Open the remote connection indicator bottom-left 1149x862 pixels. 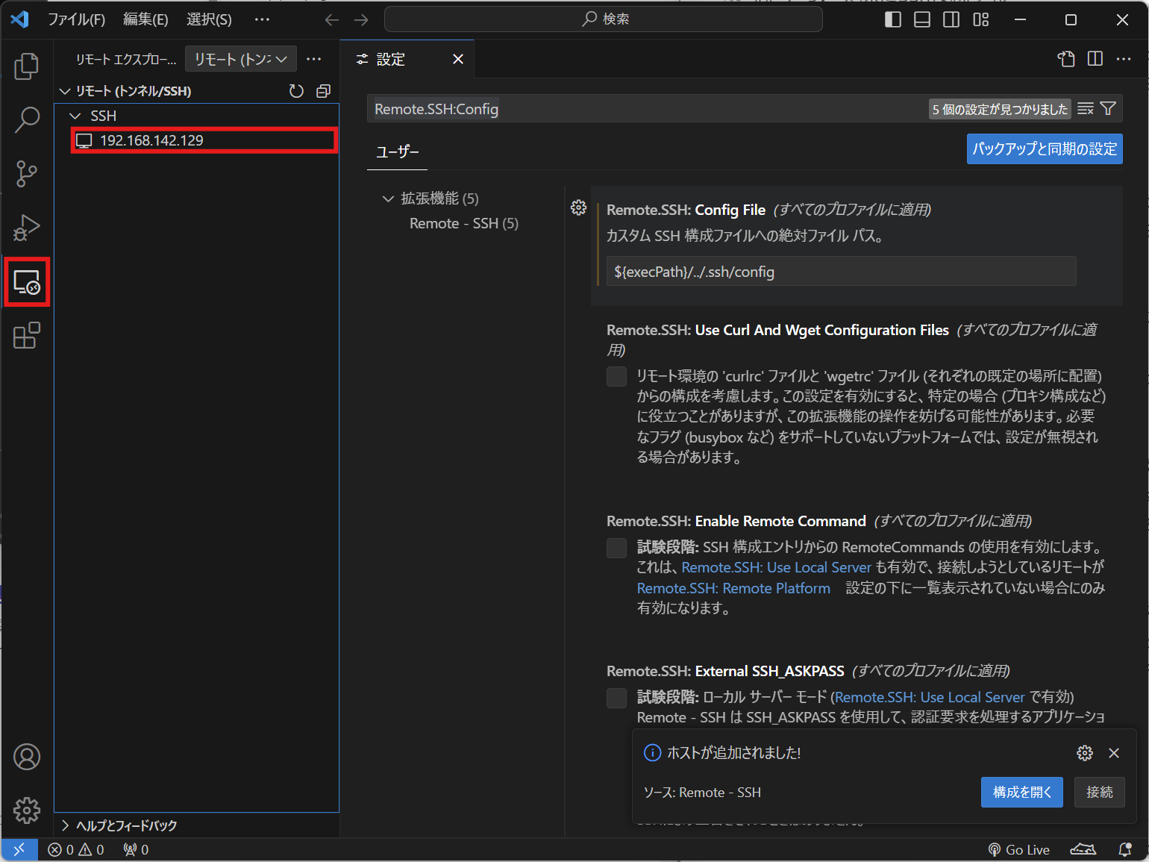coord(20,849)
